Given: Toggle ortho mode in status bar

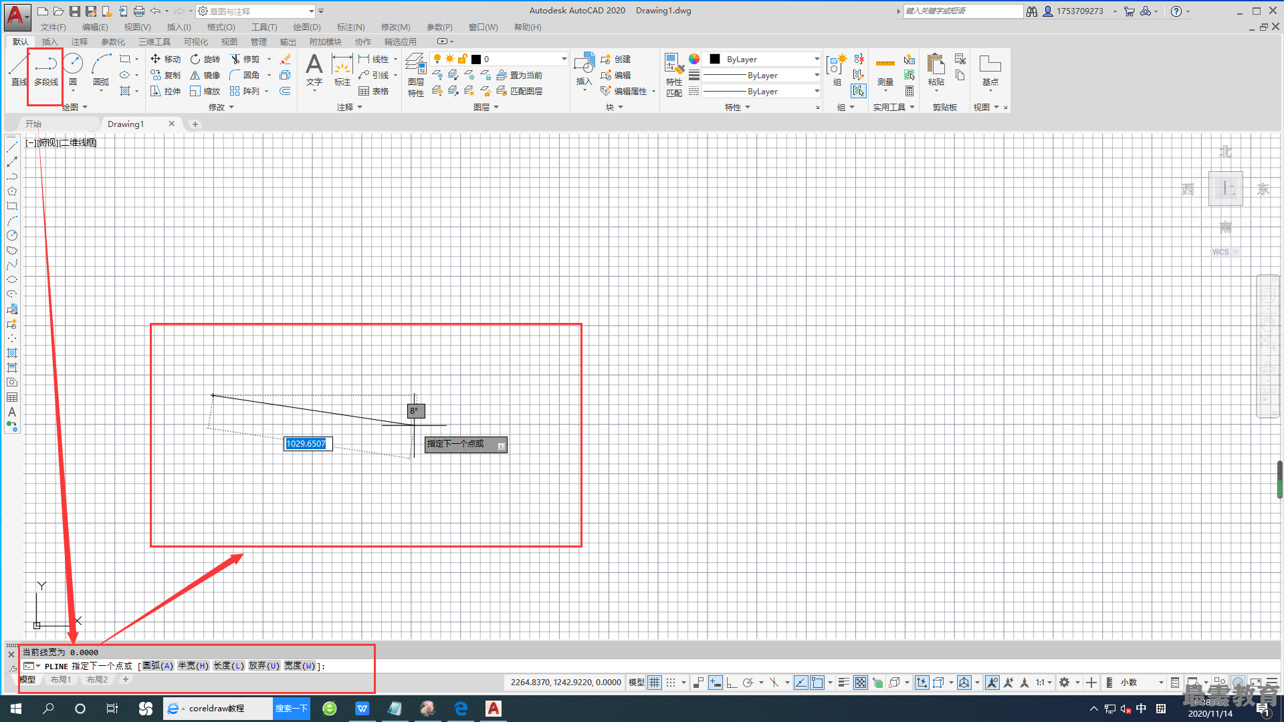Looking at the screenshot, I should (732, 683).
